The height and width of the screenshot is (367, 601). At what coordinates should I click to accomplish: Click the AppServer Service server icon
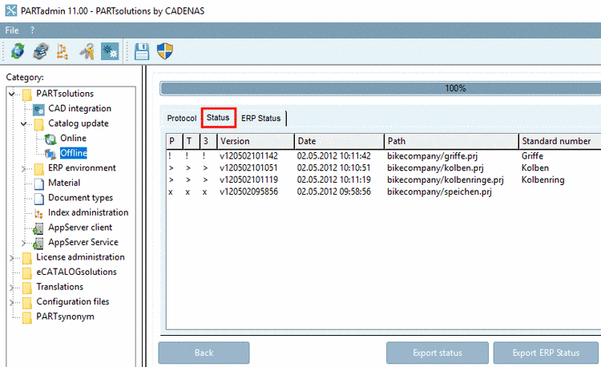(x=38, y=244)
